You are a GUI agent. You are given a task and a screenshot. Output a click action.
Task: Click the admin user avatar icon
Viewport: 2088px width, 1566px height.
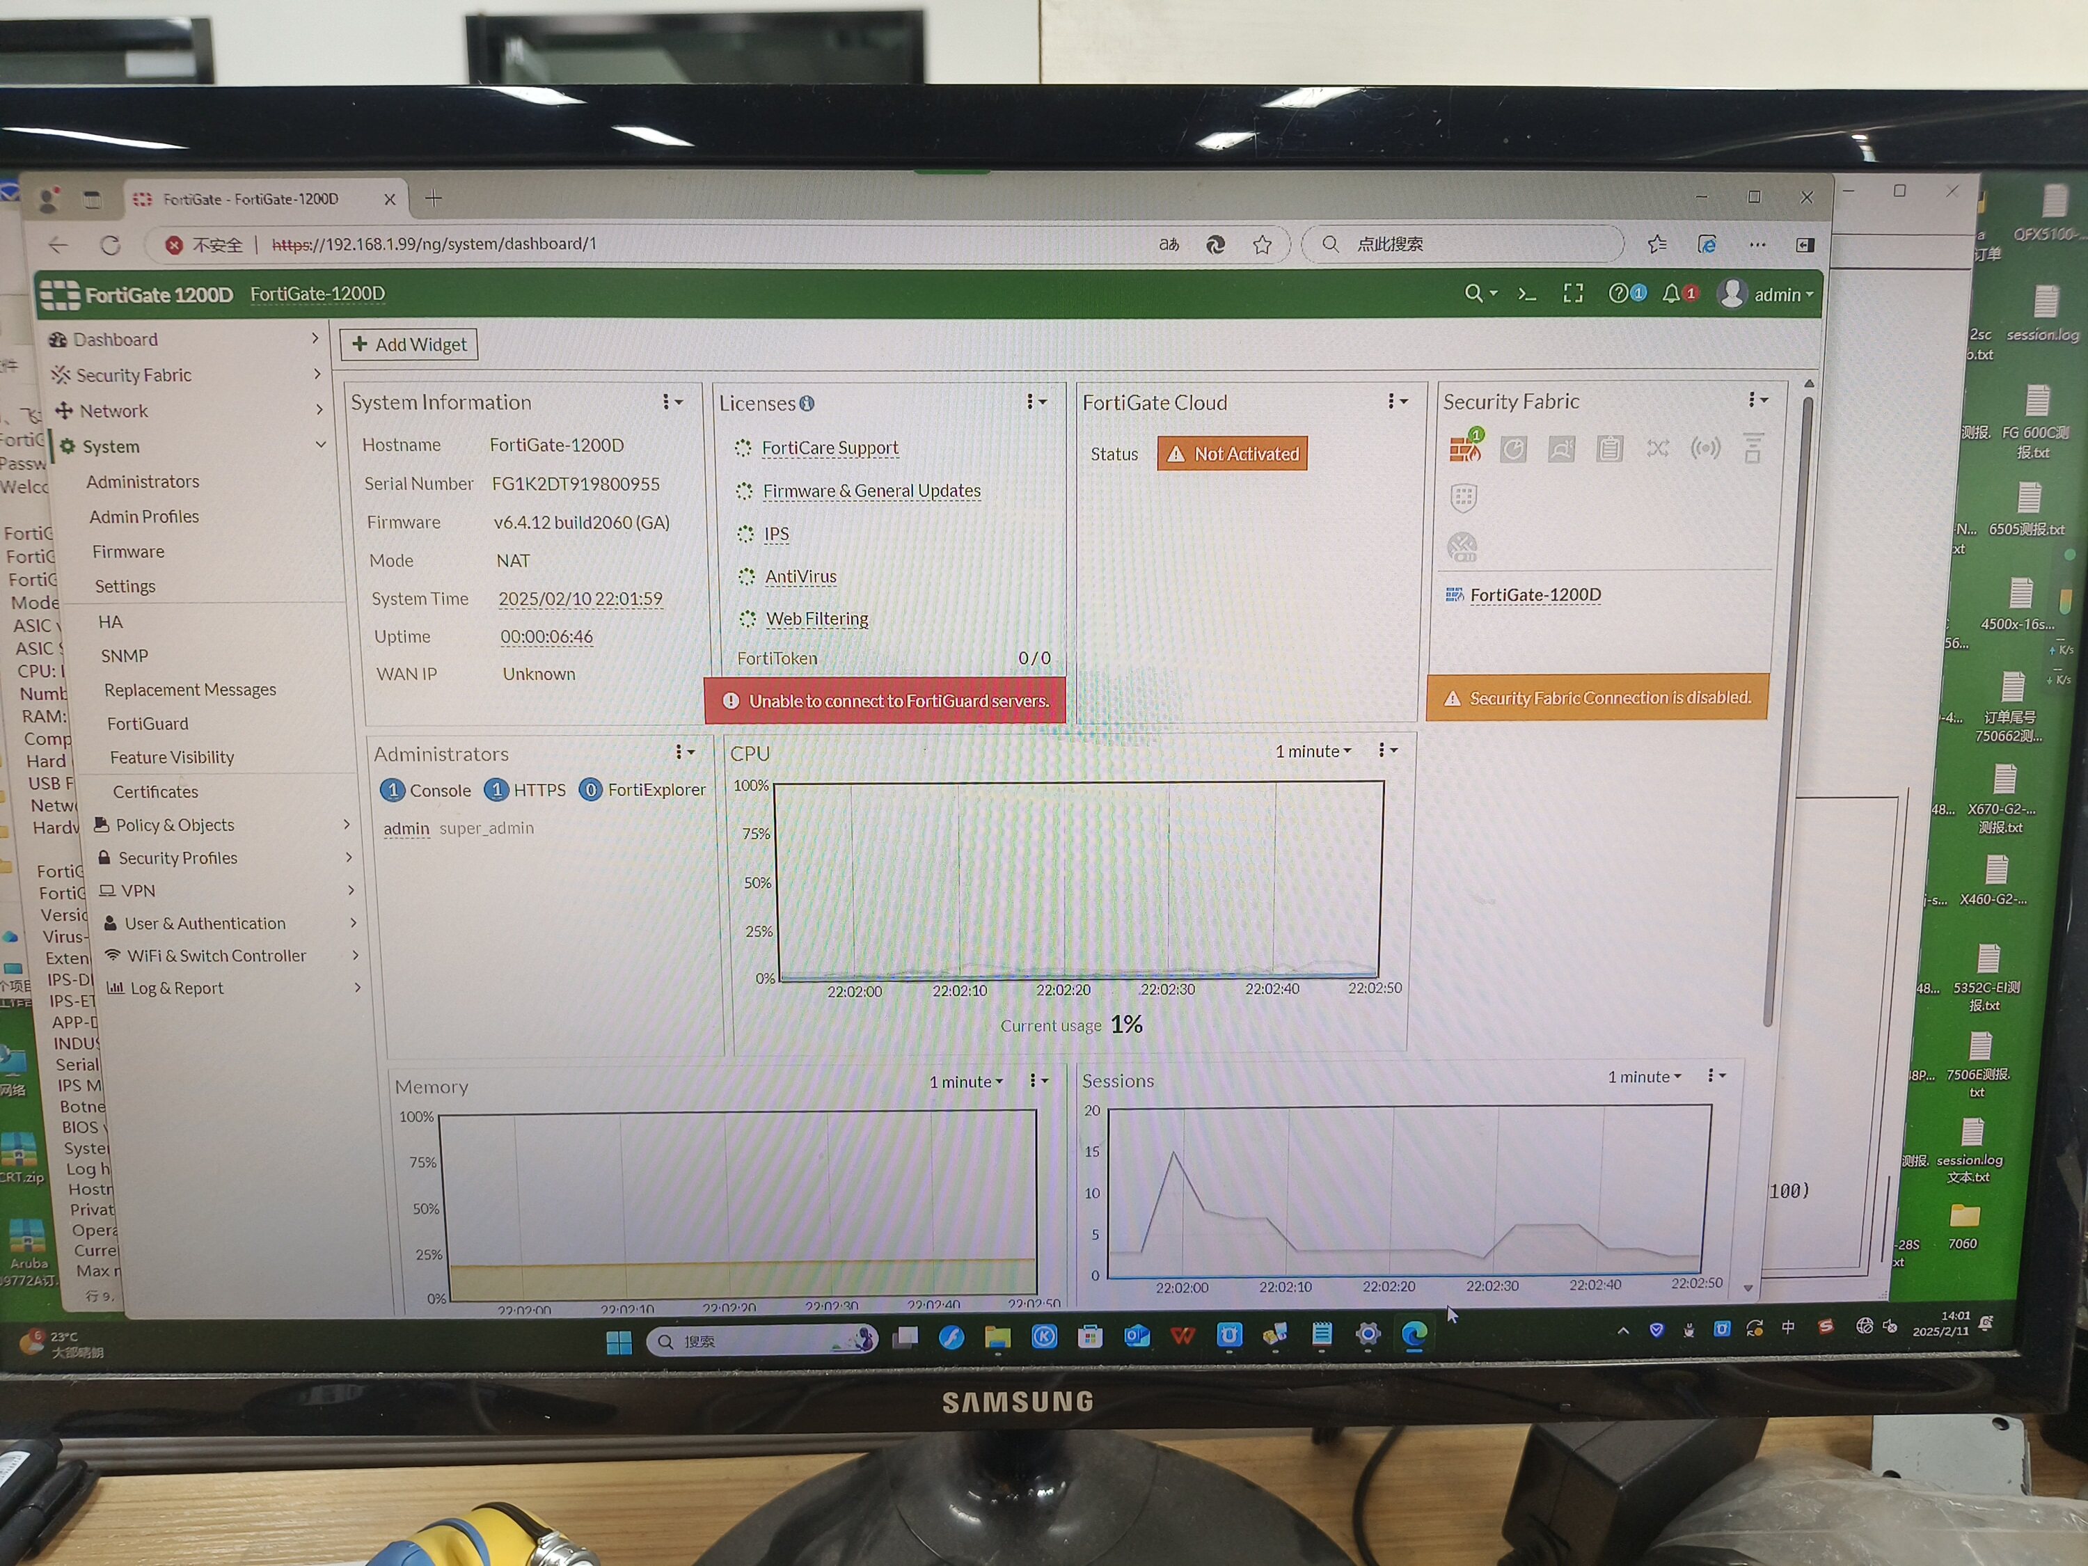(1732, 294)
